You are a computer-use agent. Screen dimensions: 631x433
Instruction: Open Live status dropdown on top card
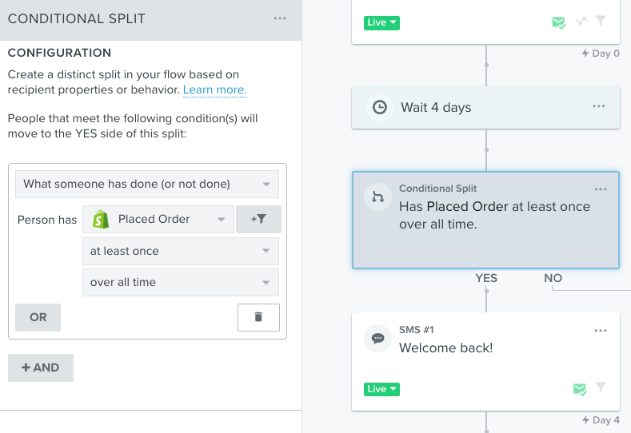coord(381,23)
